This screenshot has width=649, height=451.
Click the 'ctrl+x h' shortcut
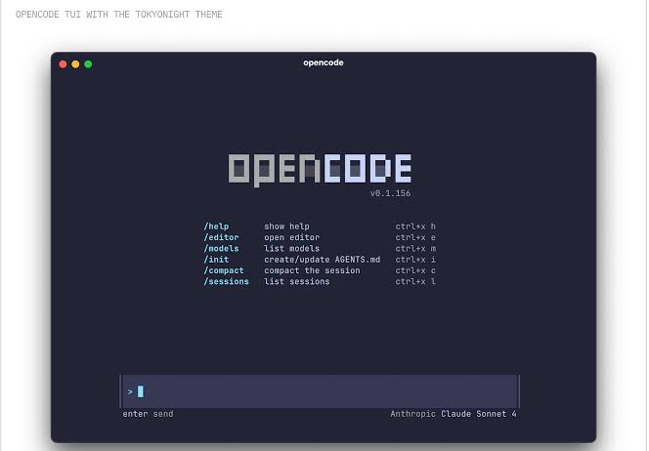click(415, 226)
